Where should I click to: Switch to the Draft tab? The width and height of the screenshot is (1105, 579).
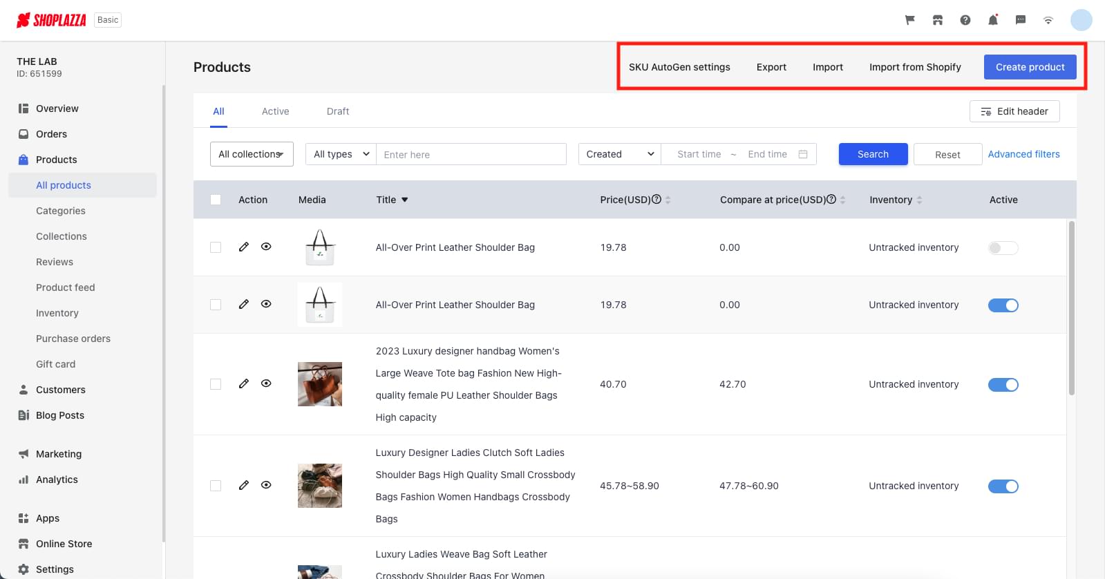(337, 111)
